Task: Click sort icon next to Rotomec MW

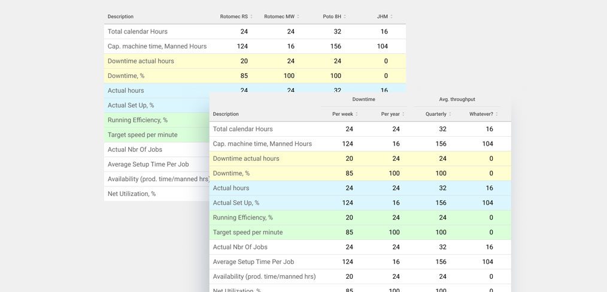Action: (298, 17)
